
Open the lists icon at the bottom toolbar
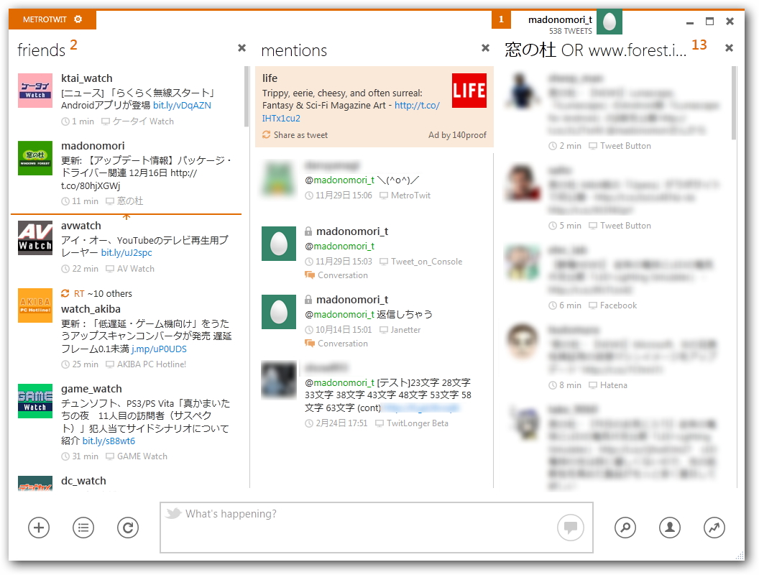[83, 527]
